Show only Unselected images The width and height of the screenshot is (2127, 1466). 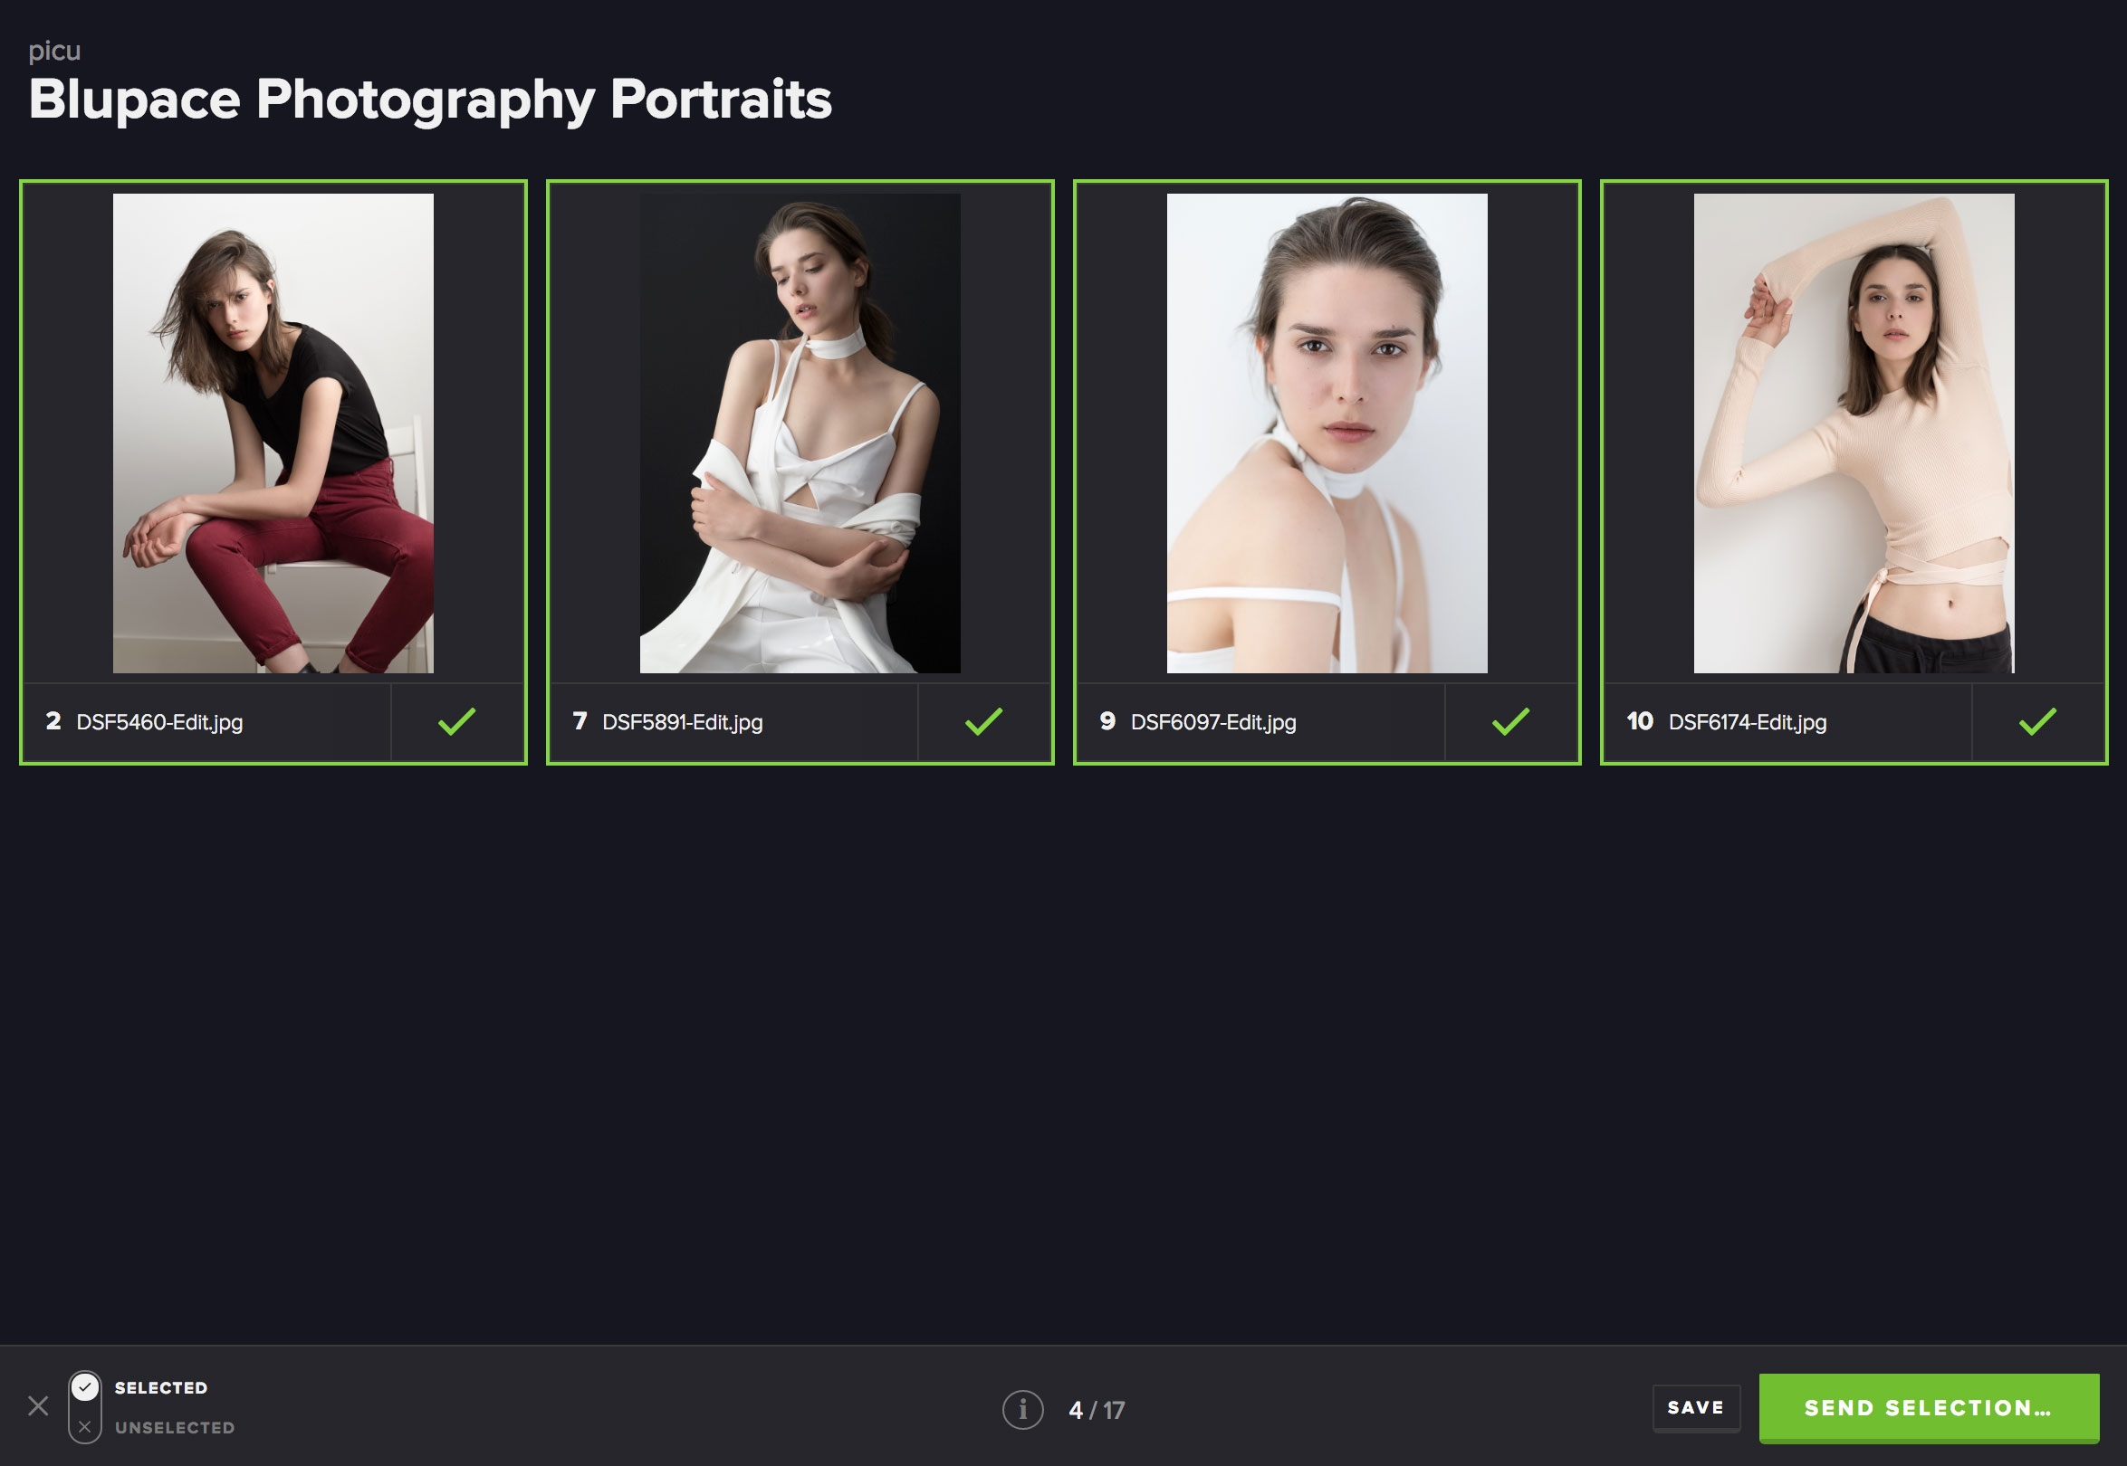point(175,1427)
